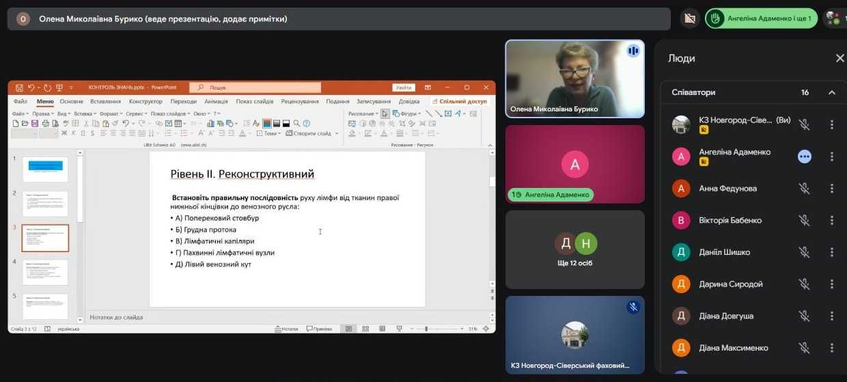
Task: Click the Примітки comments icon in status bar
Action: coord(319,329)
